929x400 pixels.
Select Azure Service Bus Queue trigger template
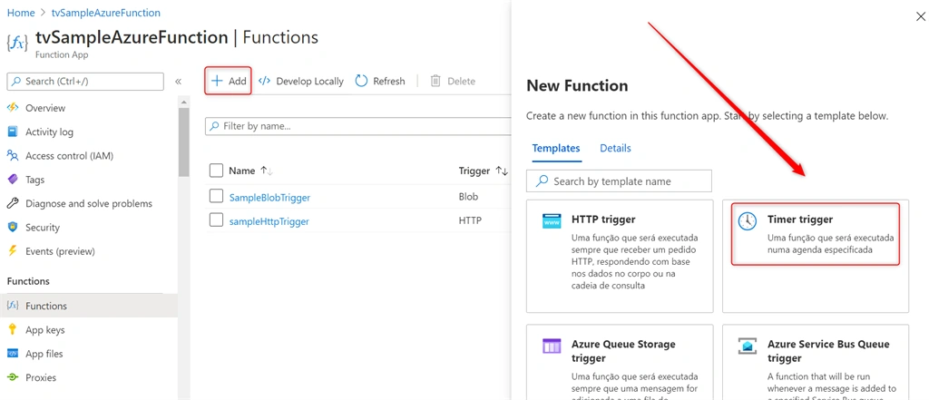tap(816, 362)
